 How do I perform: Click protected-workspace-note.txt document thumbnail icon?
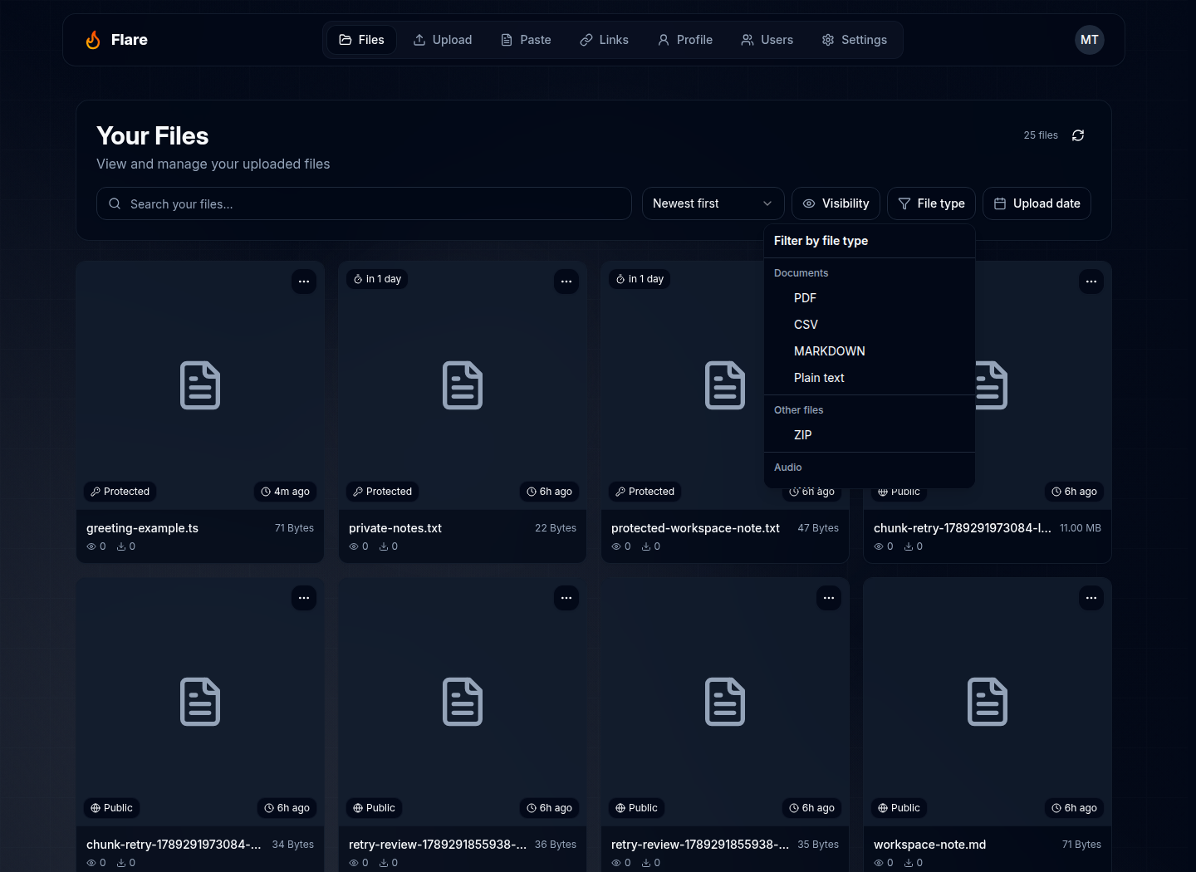tap(725, 385)
